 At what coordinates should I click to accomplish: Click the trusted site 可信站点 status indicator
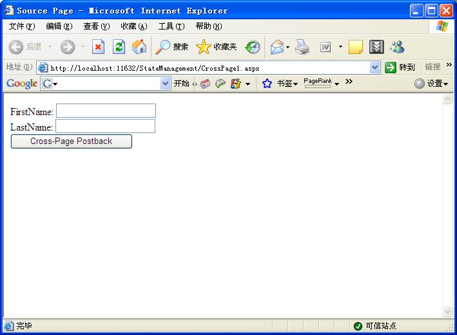pyautogui.click(x=374, y=326)
